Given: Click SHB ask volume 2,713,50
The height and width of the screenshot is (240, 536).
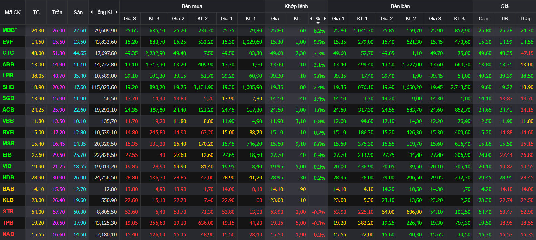Looking at the screenshot, I should (x=460, y=87).
